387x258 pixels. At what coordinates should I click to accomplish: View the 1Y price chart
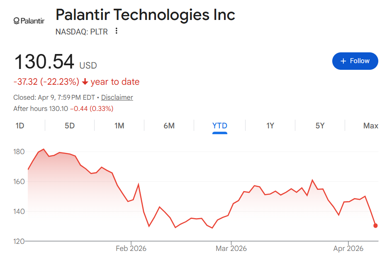[x=270, y=125]
